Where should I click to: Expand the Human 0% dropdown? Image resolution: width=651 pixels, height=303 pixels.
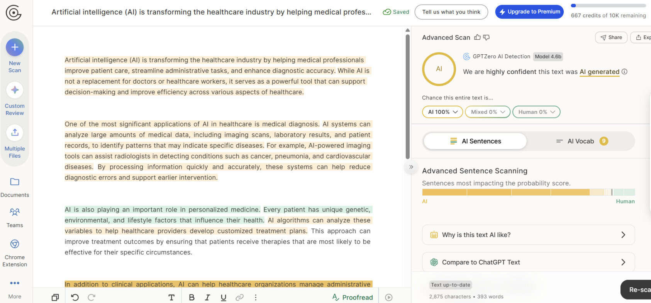(x=536, y=112)
